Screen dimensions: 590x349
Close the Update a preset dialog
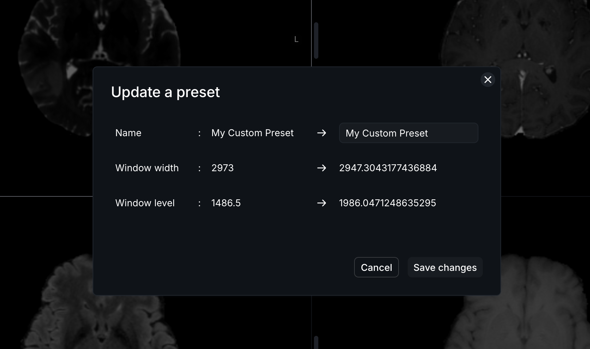tap(488, 80)
